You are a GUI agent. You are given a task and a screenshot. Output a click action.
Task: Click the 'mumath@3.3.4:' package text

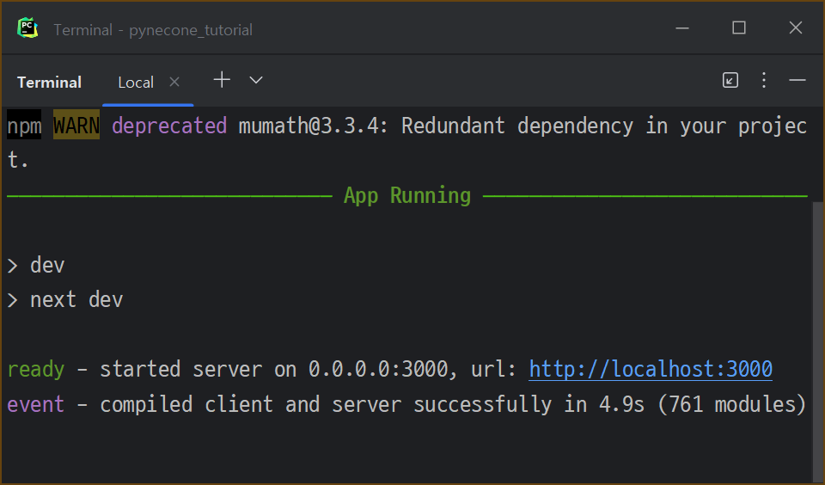click(314, 126)
